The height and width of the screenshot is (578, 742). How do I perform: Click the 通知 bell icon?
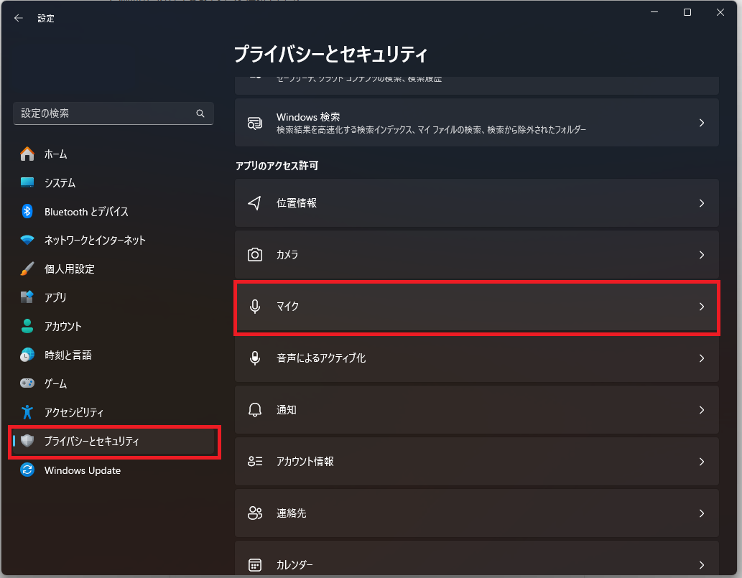pos(254,409)
